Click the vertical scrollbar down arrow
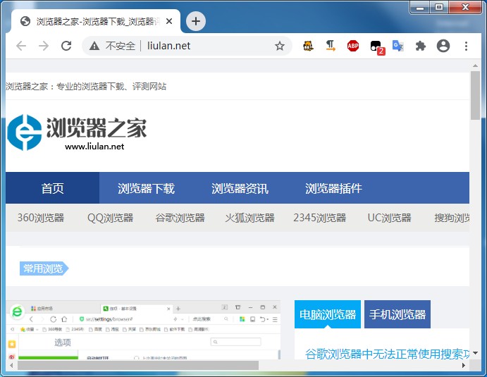Screen dimensions: 487x377 coord(475,353)
